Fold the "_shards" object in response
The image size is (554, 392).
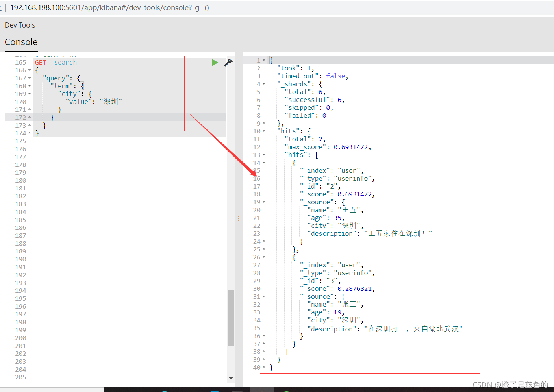click(x=264, y=84)
